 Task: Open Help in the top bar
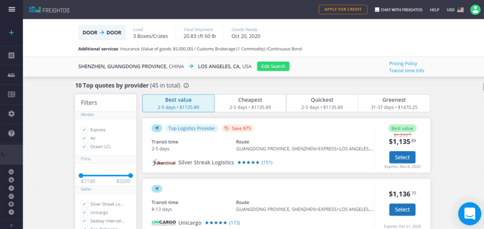coord(434,10)
